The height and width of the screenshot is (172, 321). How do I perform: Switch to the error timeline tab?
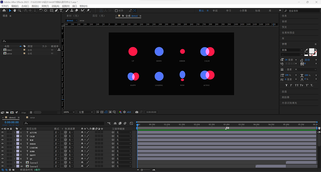(x=33, y=118)
